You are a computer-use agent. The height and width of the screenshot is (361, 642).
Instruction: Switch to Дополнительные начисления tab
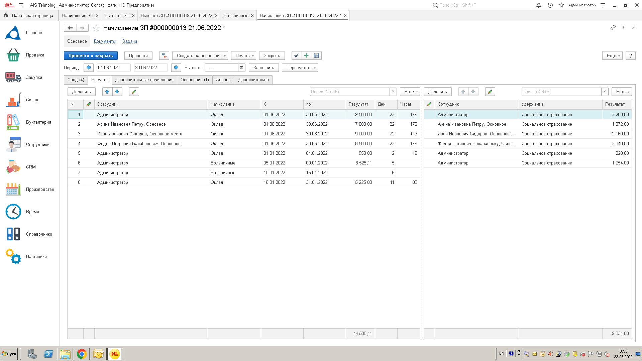[x=144, y=80]
